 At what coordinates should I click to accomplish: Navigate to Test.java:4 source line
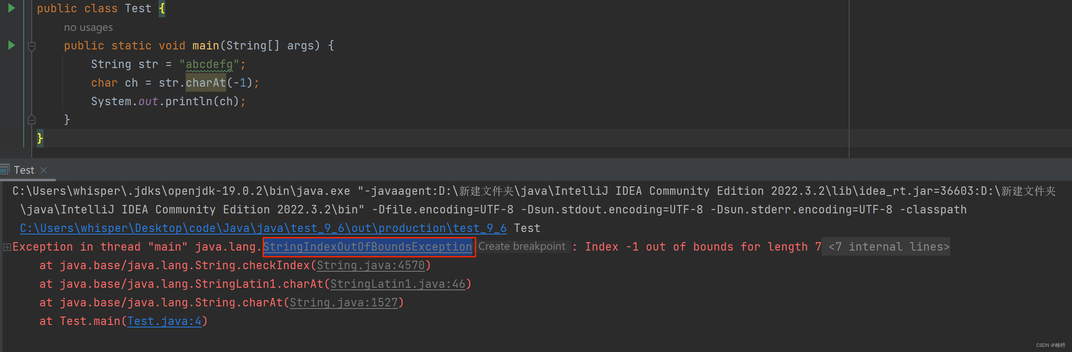pyautogui.click(x=165, y=321)
